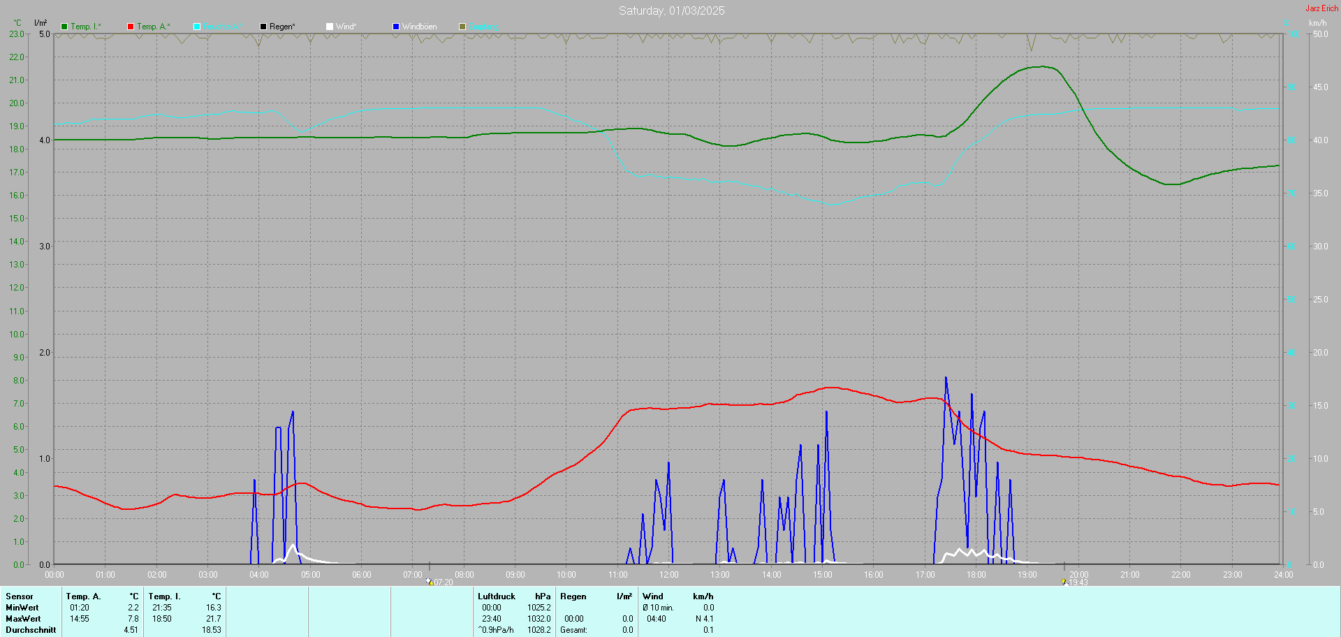Click the "Gesamt:" rain total label
1341x637 pixels.
coord(573,630)
